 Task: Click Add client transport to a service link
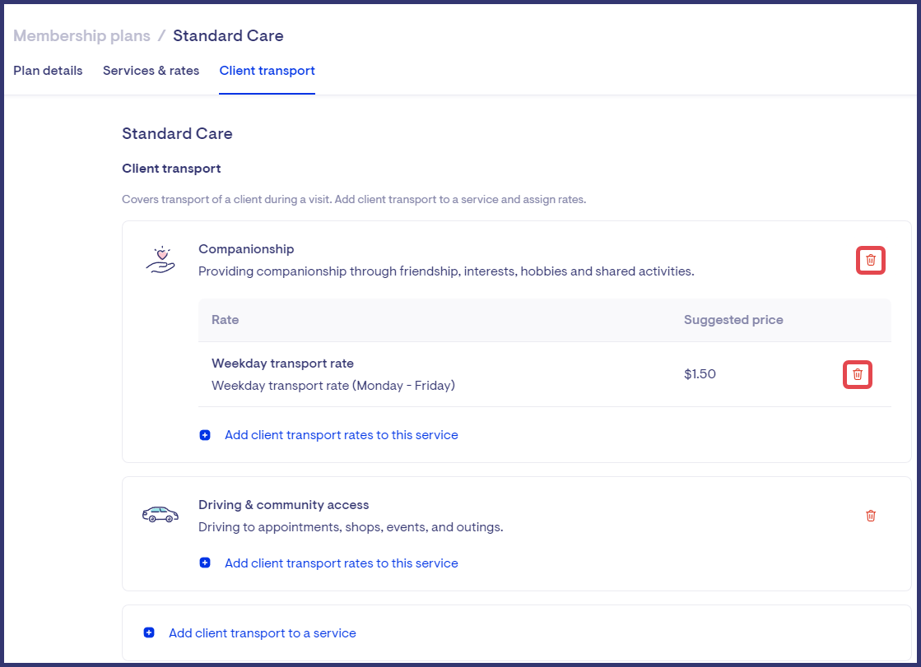click(262, 633)
